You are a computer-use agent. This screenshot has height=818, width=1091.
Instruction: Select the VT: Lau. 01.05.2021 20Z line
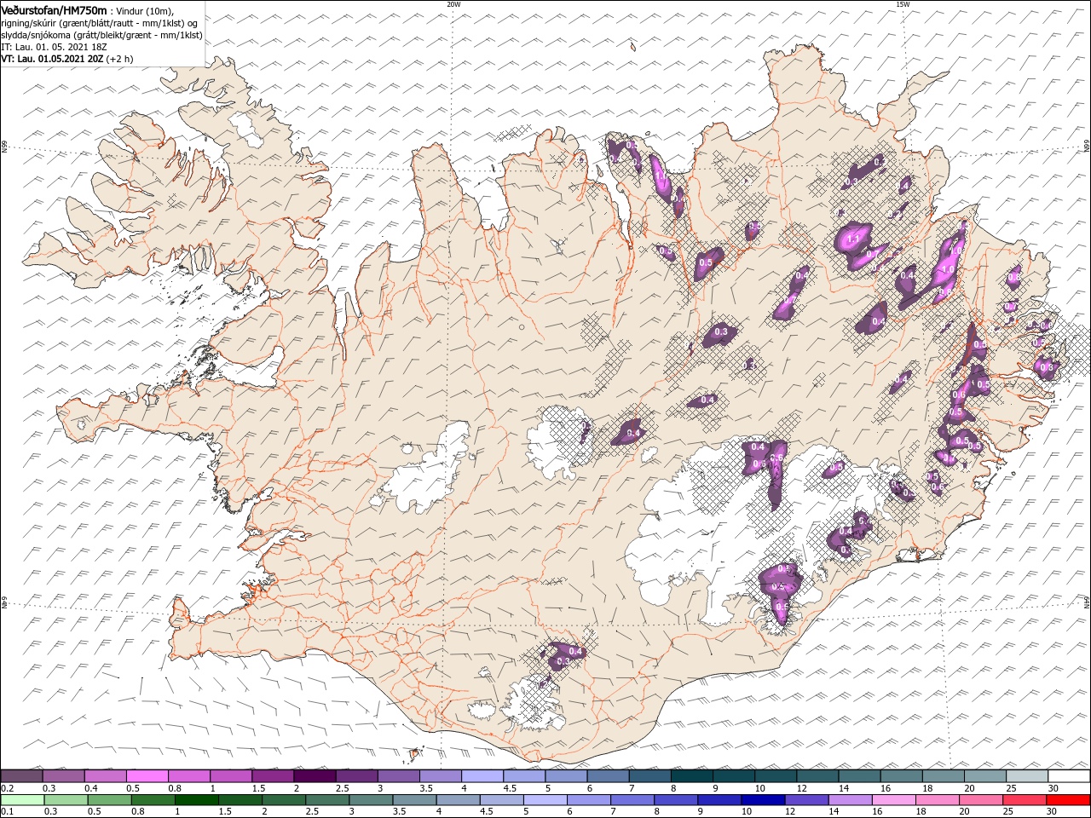click(x=52, y=59)
